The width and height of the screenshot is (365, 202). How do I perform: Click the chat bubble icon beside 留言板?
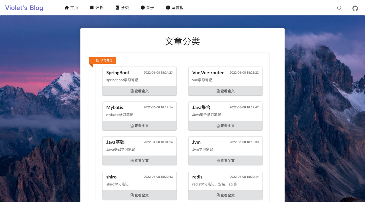pyautogui.click(x=168, y=8)
